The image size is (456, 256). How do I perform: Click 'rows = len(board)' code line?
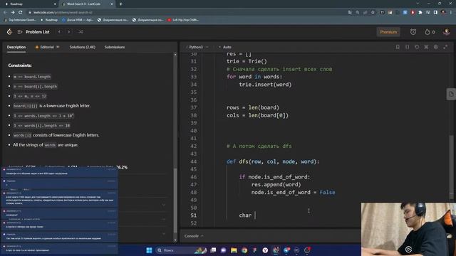(253, 107)
